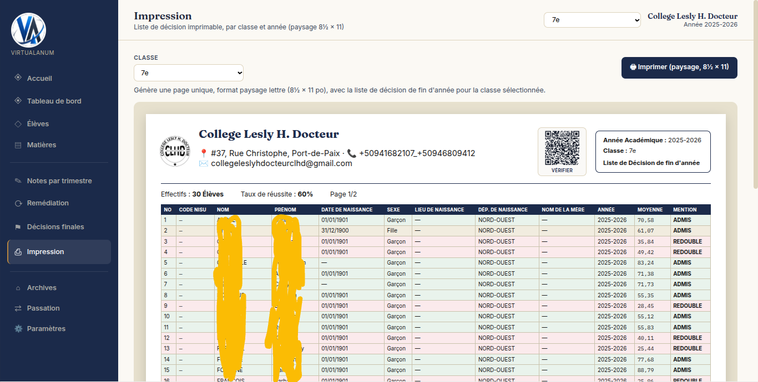The height and width of the screenshot is (382, 758).
Task: Click the QR code on the decision sheet
Action: click(x=562, y=148)
